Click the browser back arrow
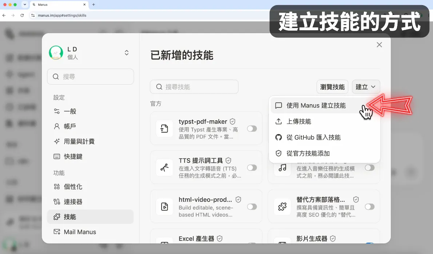This screenshot has height=254, width=433. [x=4, y=16]
